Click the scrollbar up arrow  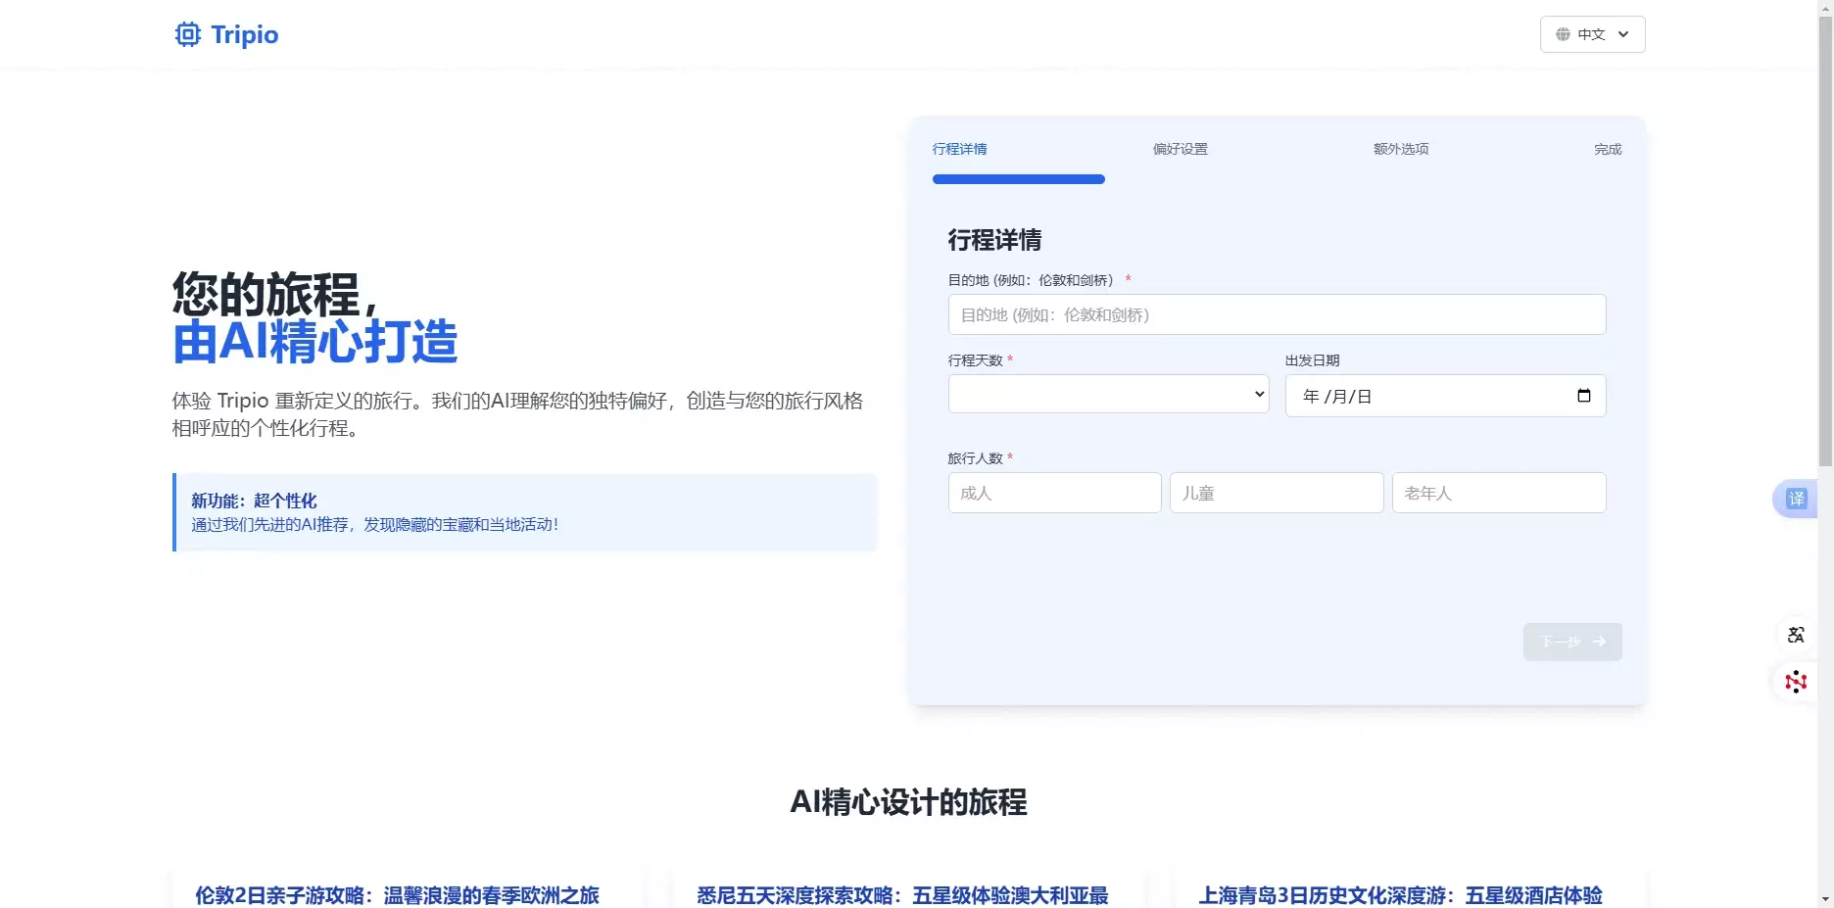1825,7
